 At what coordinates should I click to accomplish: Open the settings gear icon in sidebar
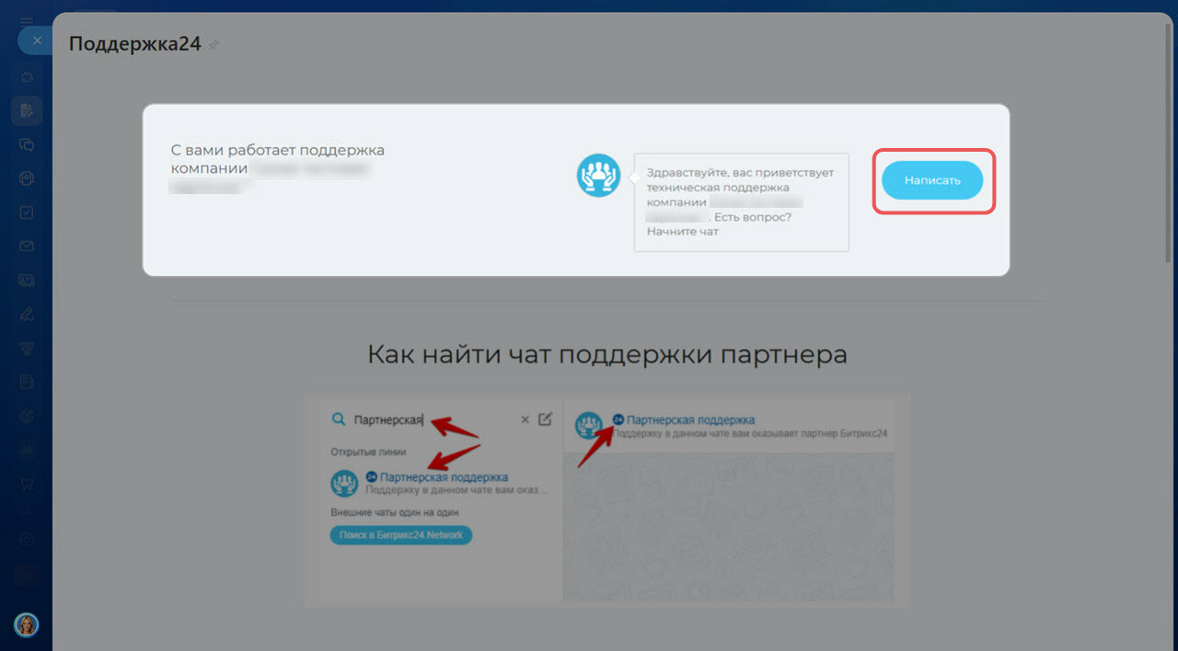coord(27,540)
